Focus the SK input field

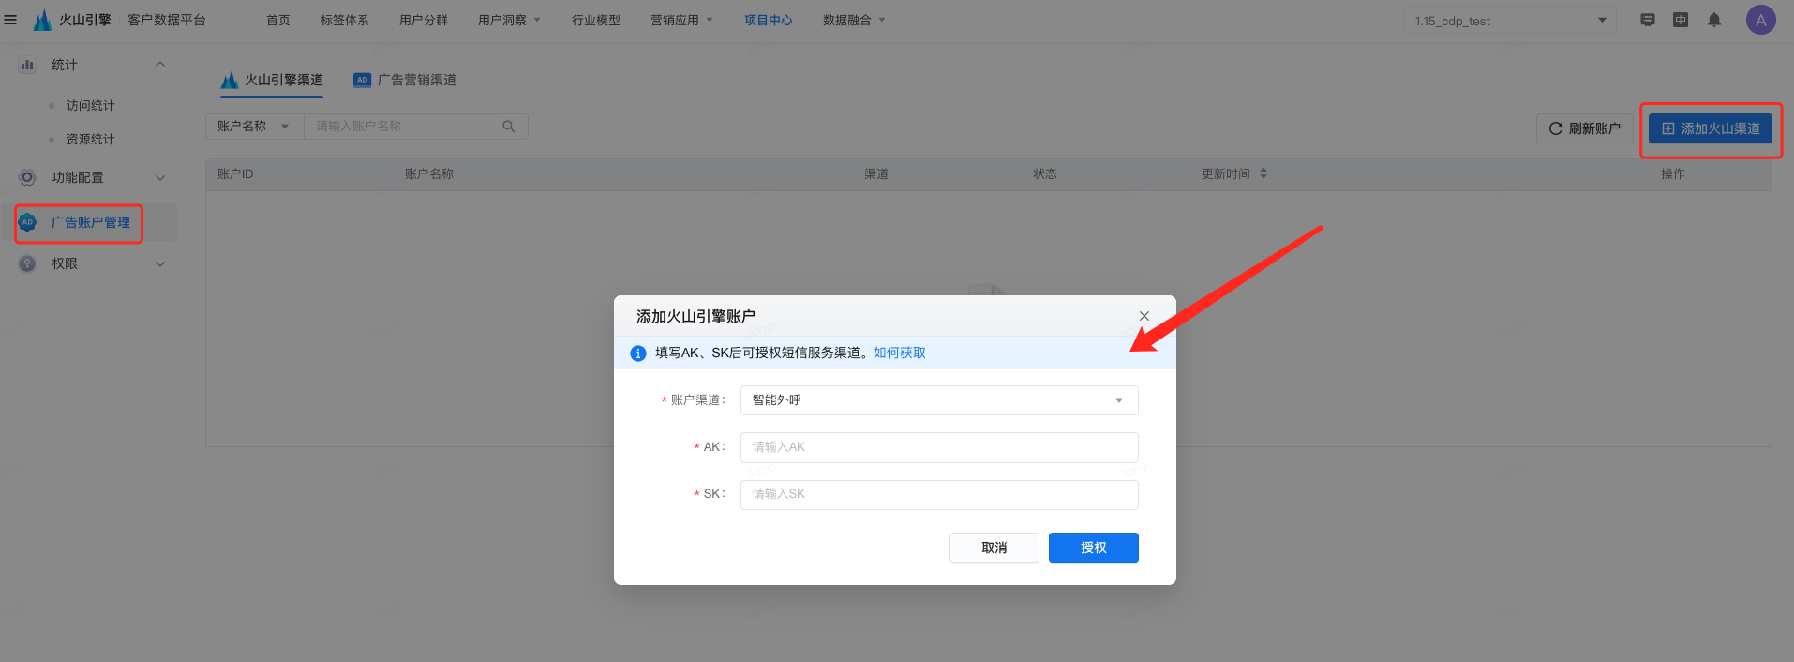(x=939, y=494)
